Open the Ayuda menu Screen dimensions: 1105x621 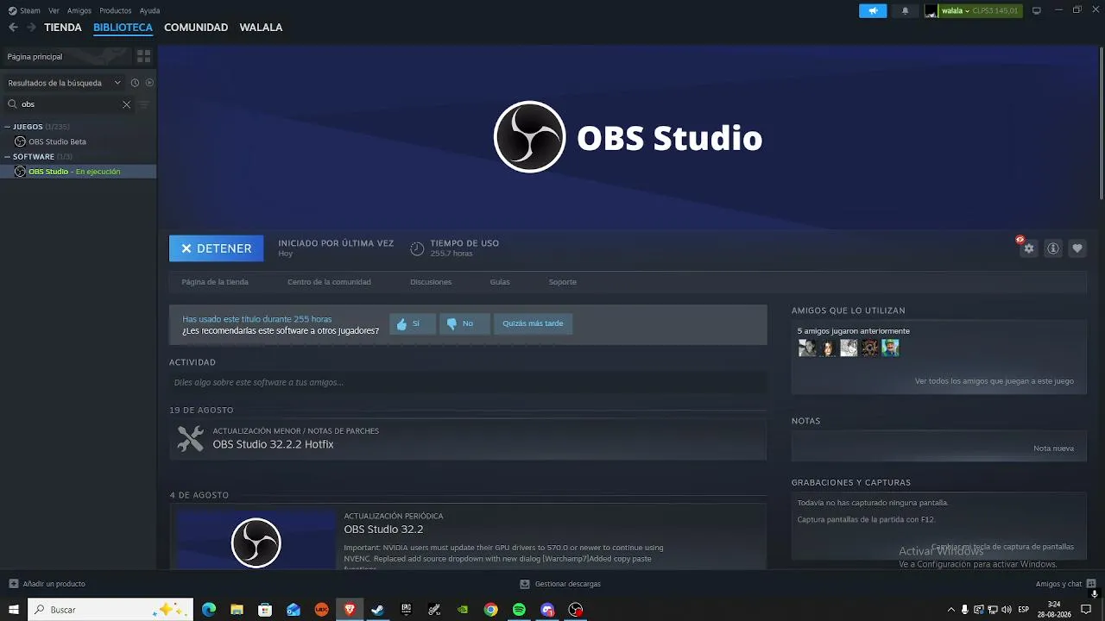tap(149, 11)
